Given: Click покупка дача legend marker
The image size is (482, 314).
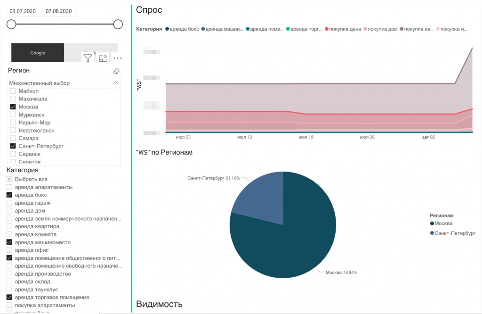Looking at the screenshot, I should tap(327, 29).
